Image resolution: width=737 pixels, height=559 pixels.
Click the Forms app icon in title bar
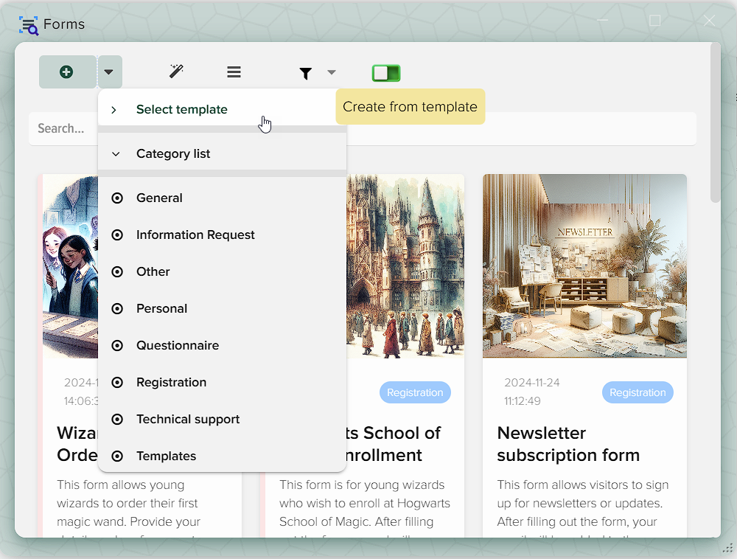28,25
